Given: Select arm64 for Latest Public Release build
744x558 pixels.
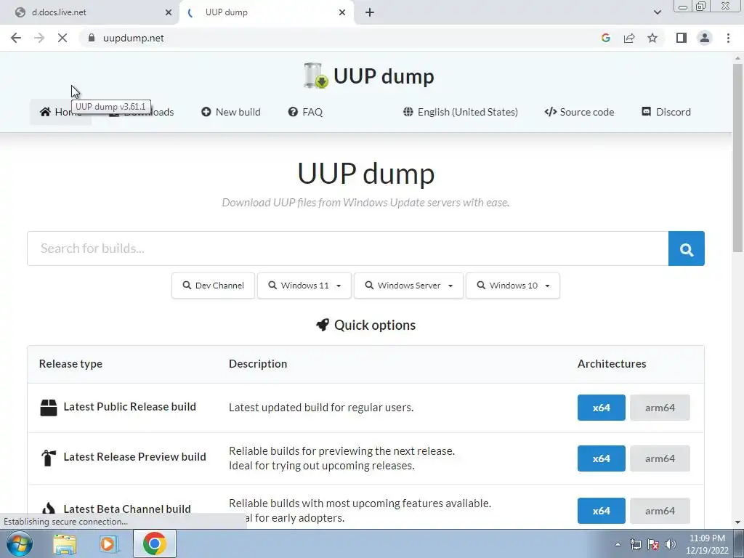Looking at the screenshot, I should [x=660, y=408].
